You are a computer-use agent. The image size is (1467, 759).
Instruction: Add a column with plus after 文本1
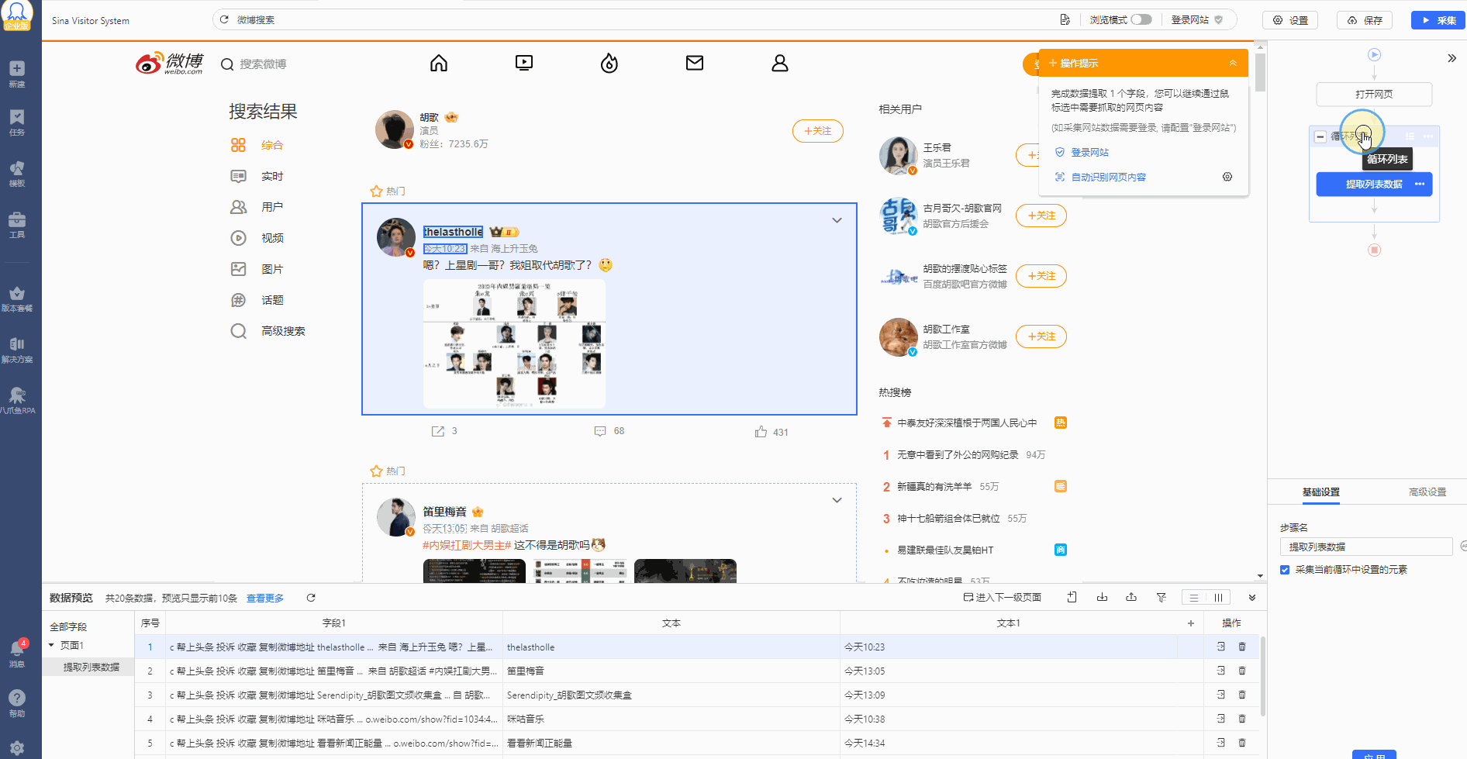pyautogui.click(x=1191, y=623)
